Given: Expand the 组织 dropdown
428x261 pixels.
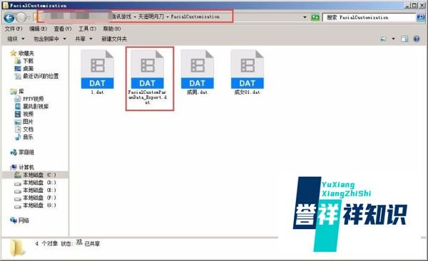Looking at the screenshot, I should click(x=16, y=39).
